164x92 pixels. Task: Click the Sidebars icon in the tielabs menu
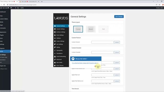(x=55, y=38)
